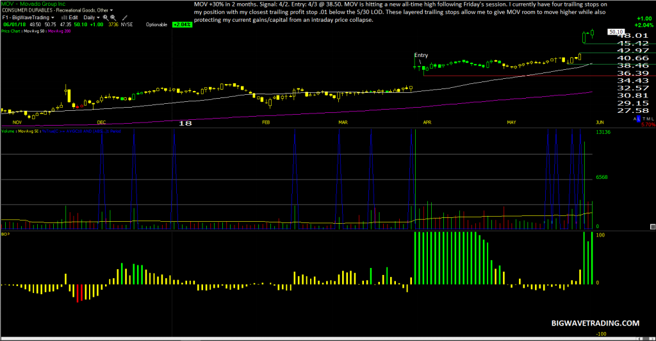This screenshot has height=341, width=656.
Task: Click the small box icon in the volume pane corner
Action: (x=653, y=226)
